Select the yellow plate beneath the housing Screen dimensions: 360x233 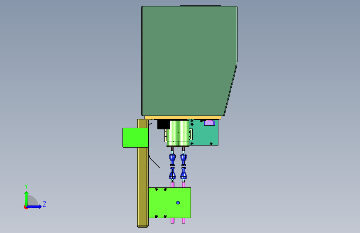[183, 118]
